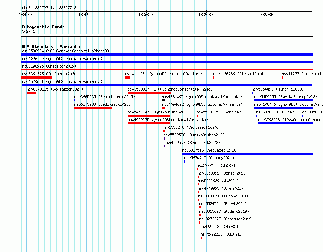Open the nsv5954493 Almarri2020 label

278,89
